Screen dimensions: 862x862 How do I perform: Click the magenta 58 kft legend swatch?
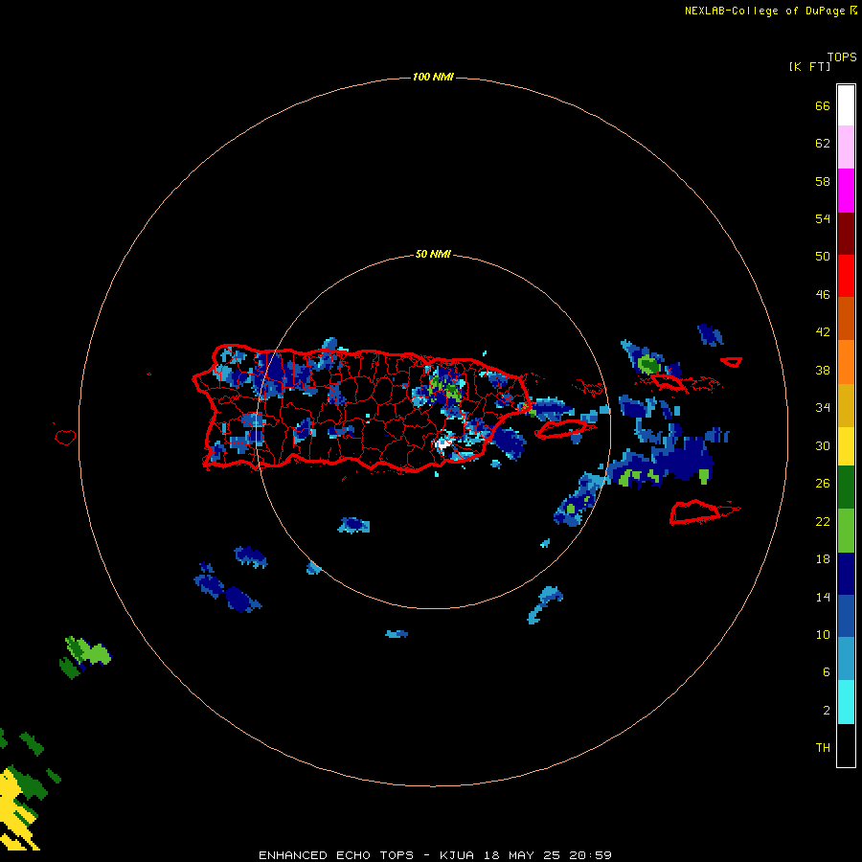click(846, 191)
